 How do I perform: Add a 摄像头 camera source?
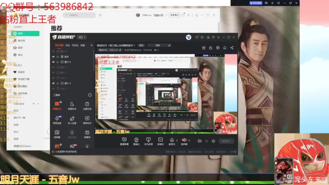(136, 141)
